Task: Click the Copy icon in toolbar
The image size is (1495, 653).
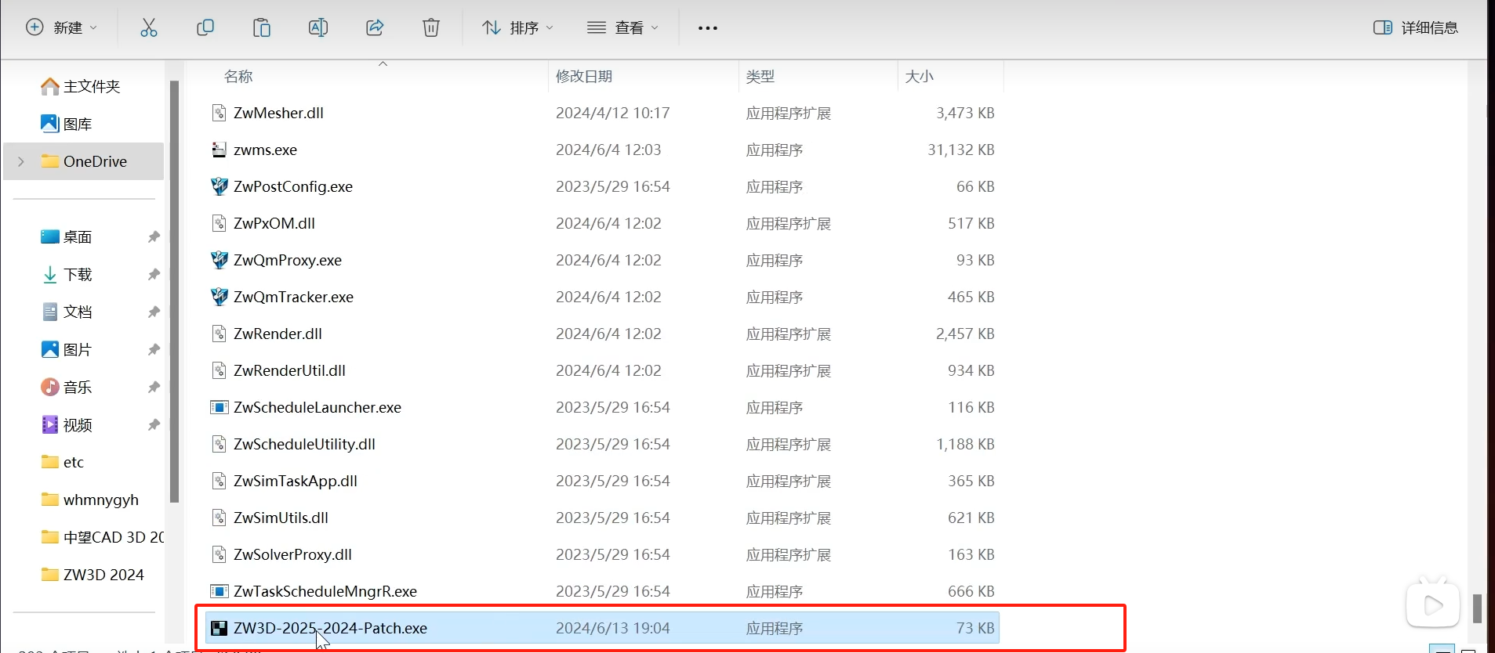Action: point(205,28)
